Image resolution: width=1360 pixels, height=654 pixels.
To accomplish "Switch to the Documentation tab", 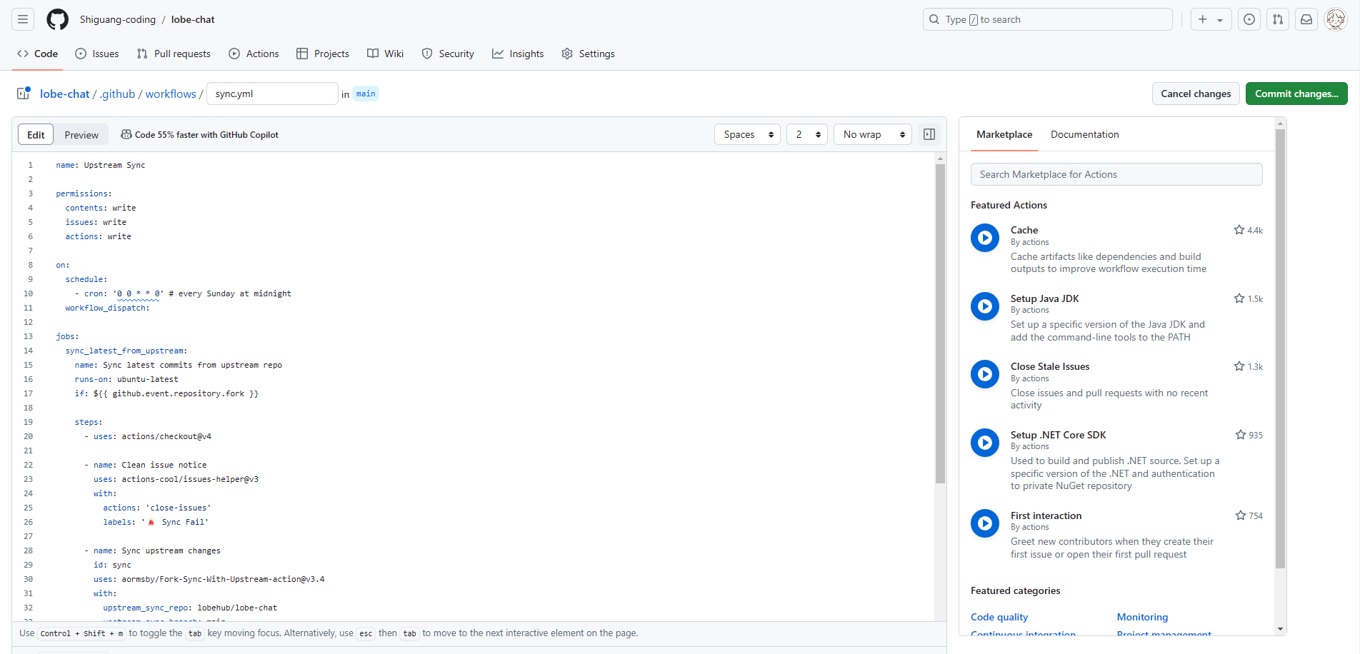I will [x=1084, y=134].
